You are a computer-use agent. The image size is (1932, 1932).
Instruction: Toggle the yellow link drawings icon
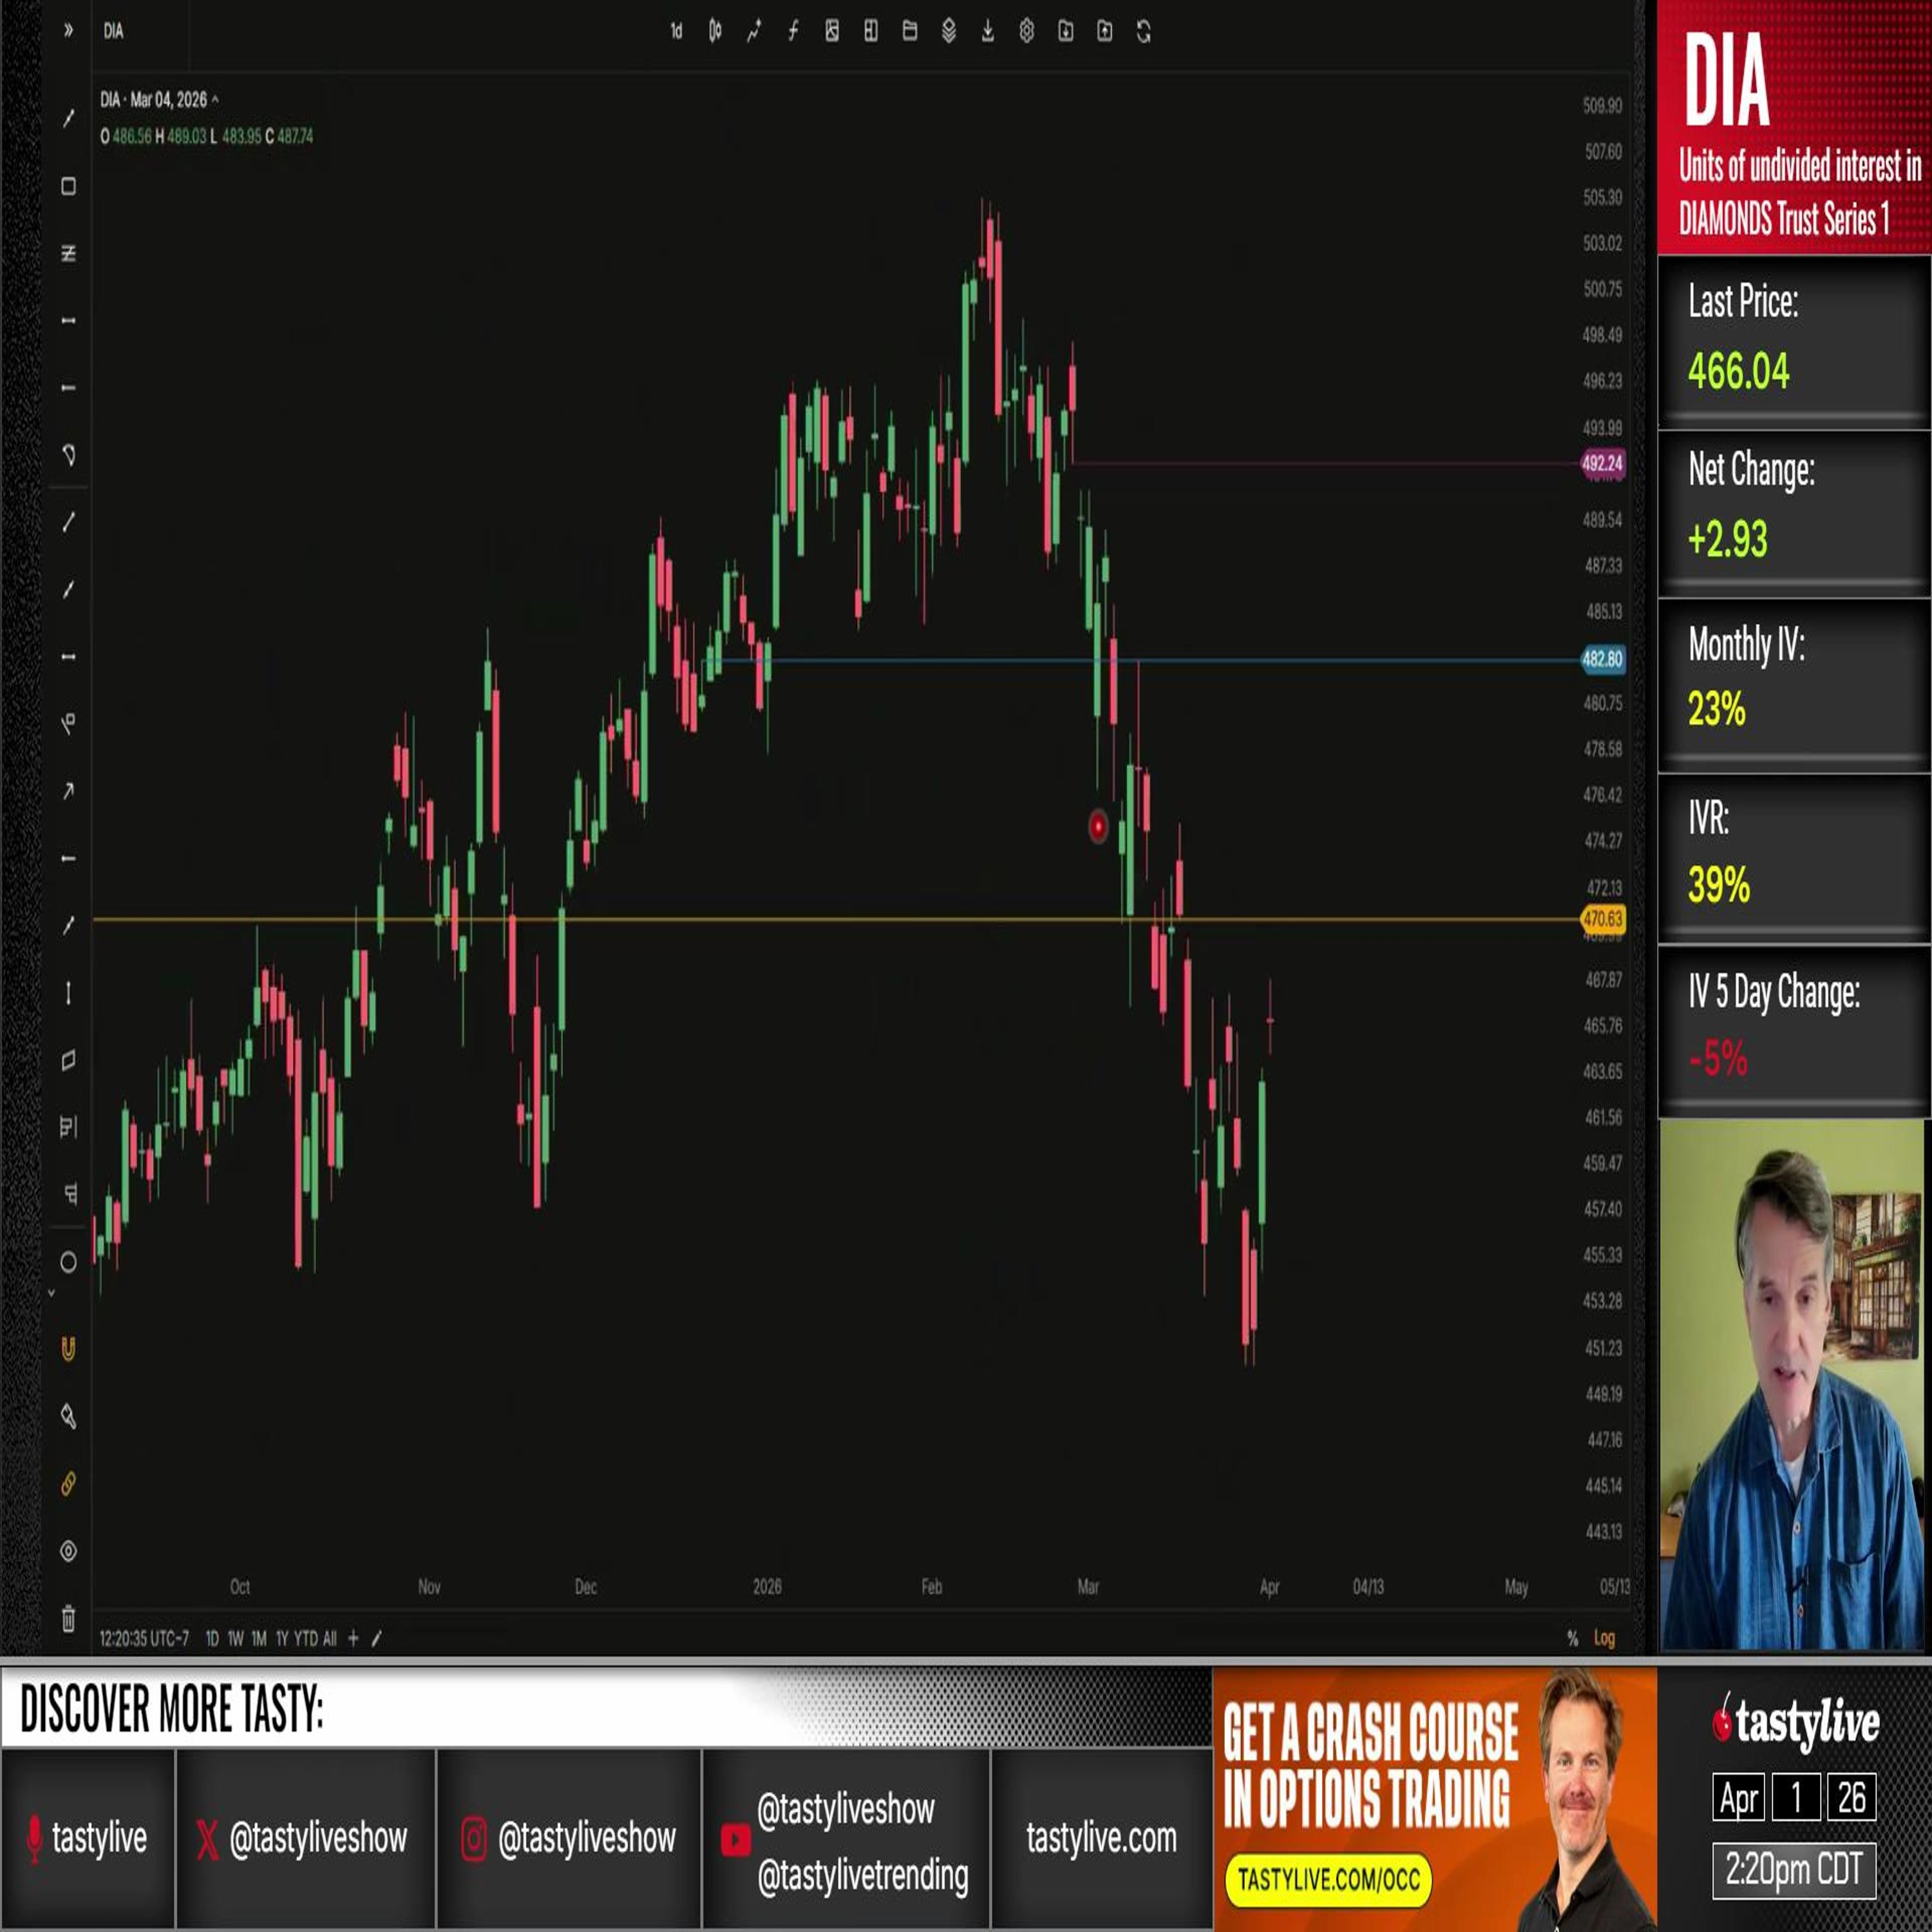click(x=68, y=1484)
